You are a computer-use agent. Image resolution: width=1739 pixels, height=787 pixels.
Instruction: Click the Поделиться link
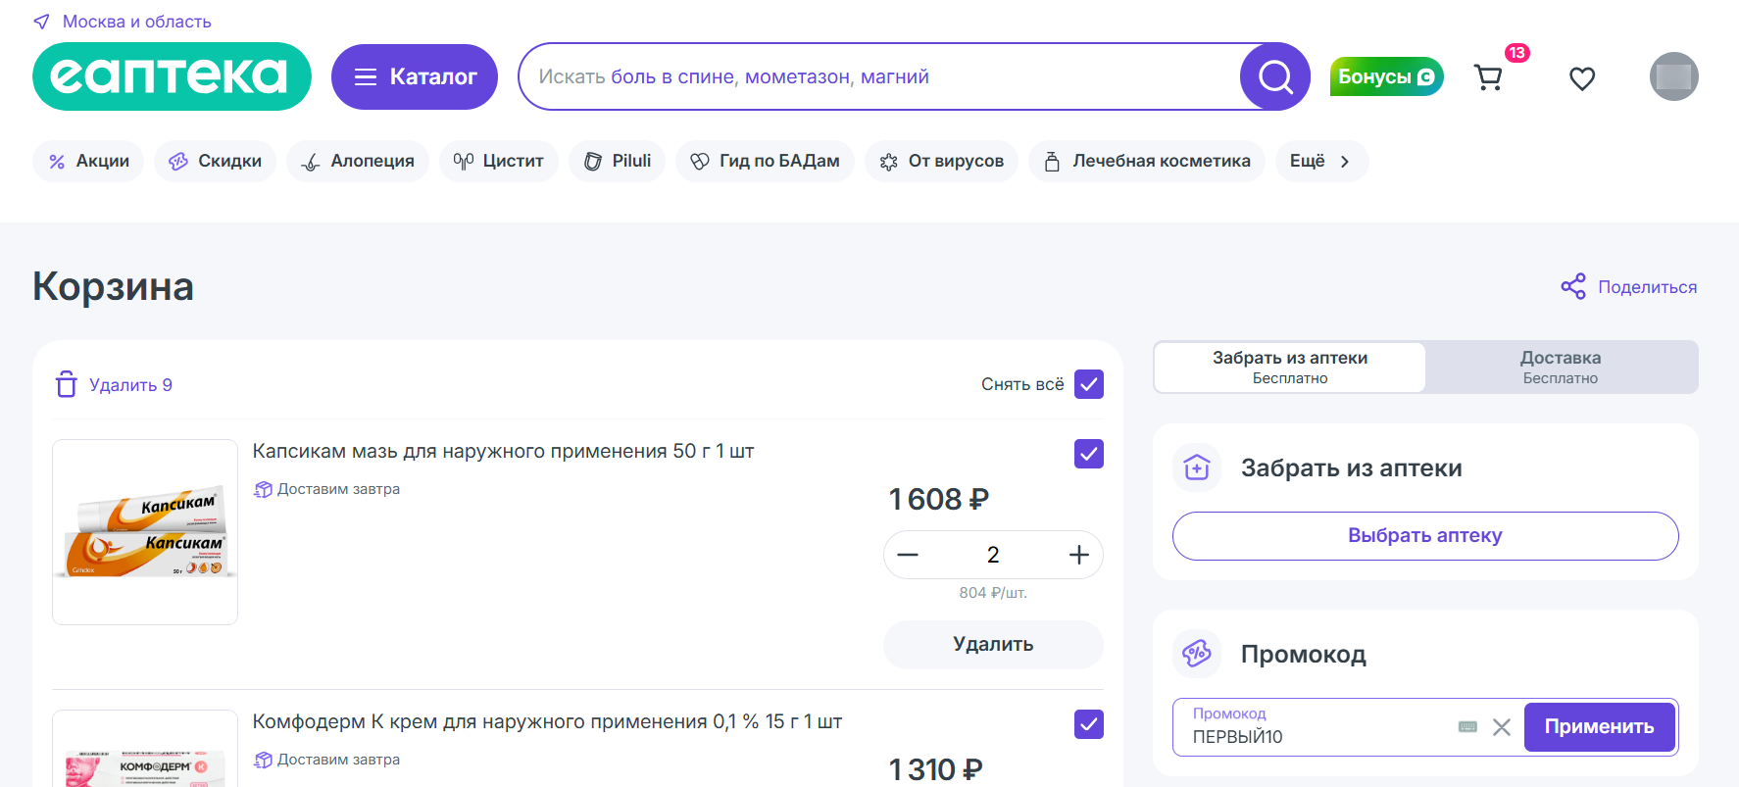click(1647, 287)
